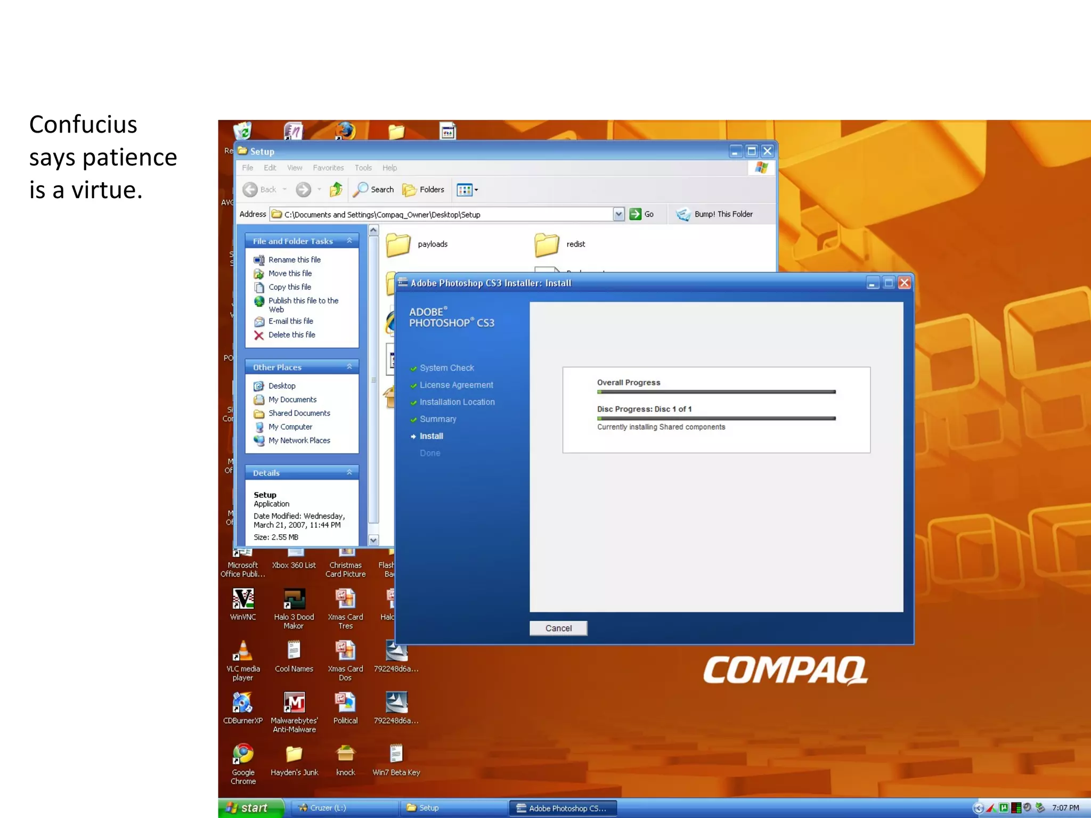Click the task pane scrollbar down arrow
This screenshot has width=1091, height=818.
373,540
